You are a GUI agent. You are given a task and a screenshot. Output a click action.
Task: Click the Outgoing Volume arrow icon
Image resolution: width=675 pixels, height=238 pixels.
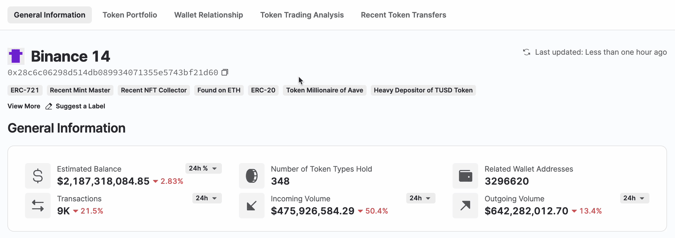coord(465,206)
